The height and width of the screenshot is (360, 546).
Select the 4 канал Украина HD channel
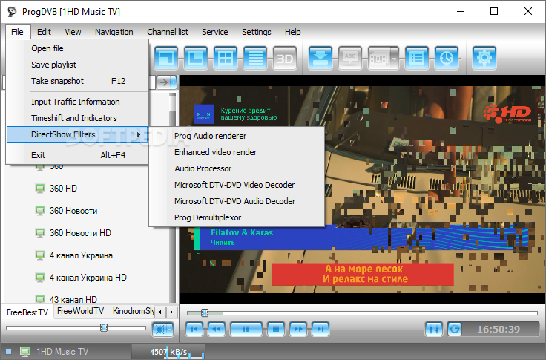point(88,278)
